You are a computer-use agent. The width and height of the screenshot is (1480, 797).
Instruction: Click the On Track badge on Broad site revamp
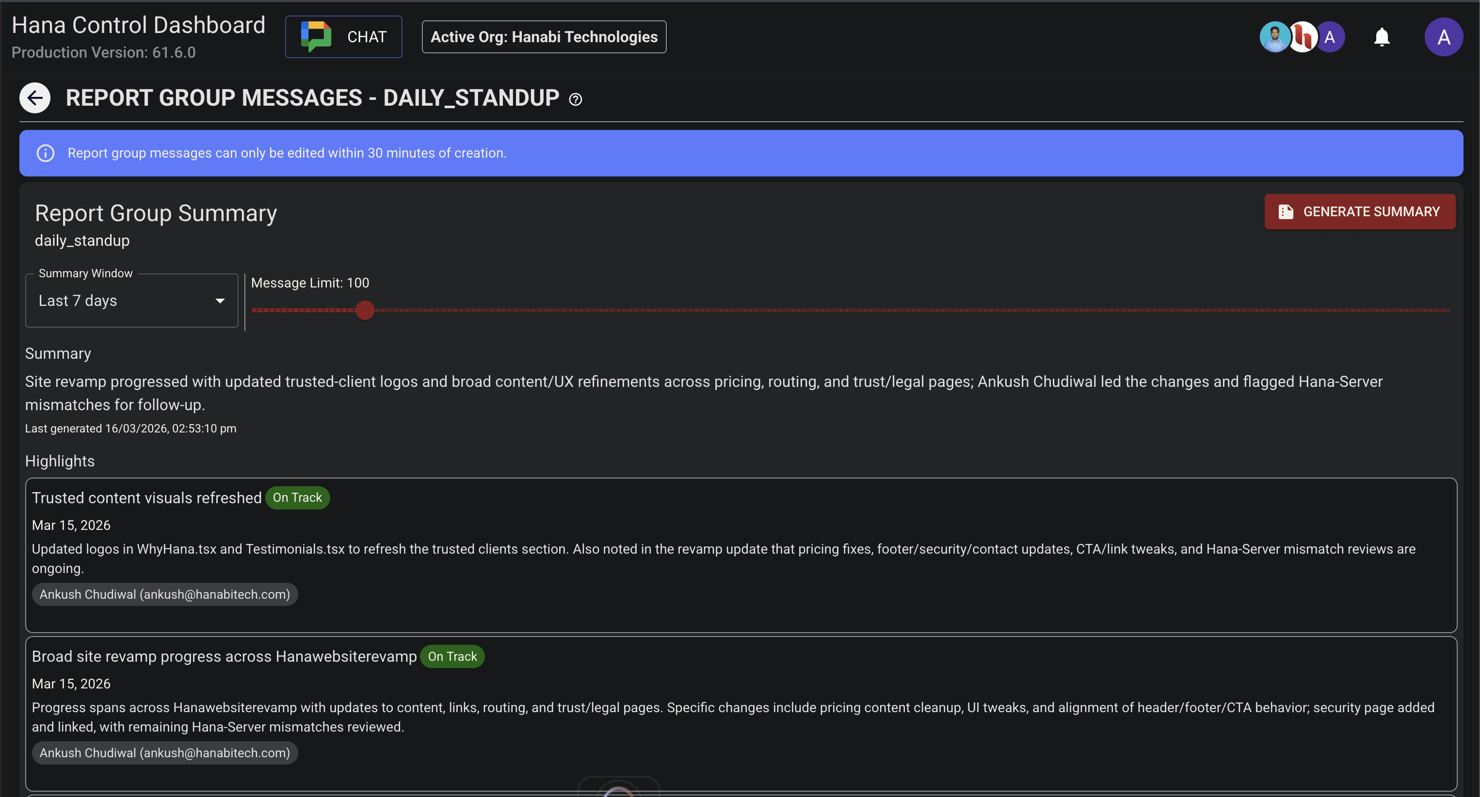point(452,656)
